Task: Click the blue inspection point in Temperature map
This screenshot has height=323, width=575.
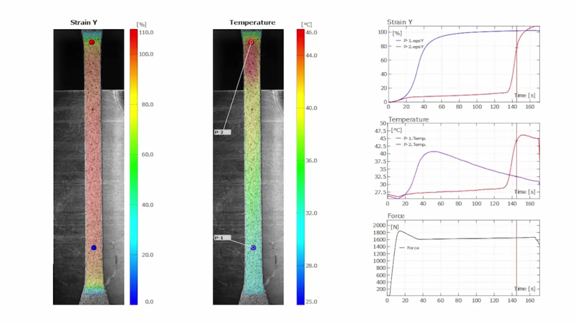Action: tap(253, 248)
